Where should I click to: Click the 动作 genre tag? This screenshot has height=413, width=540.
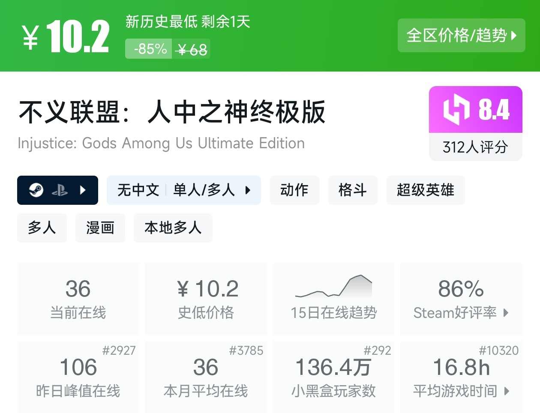294,190
